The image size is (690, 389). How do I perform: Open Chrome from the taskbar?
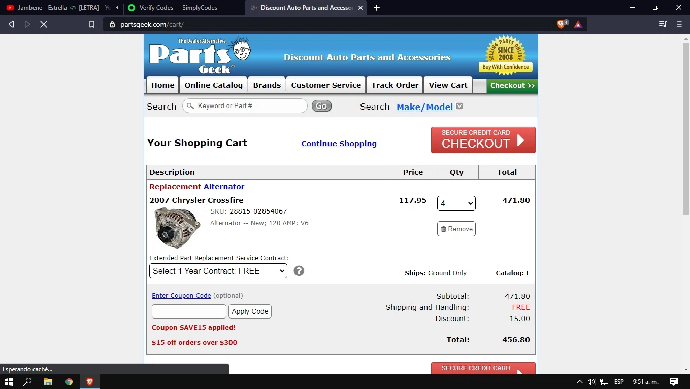[69, 382]
